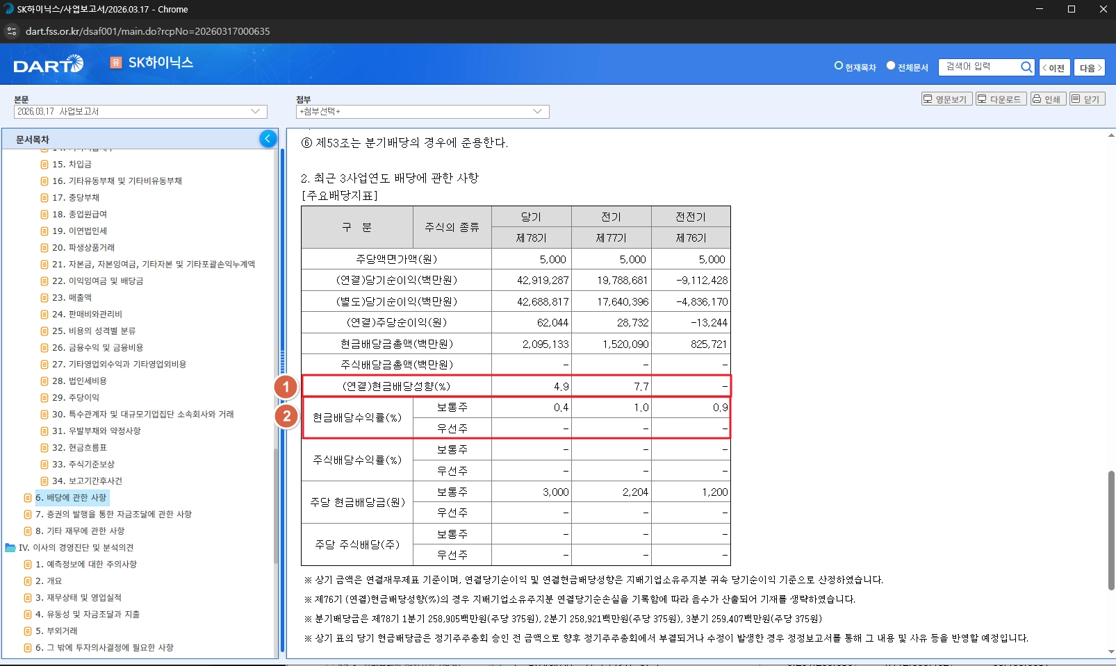Open the 첨부 attachment selection dropdown
Image resolution: width=1116 pixels, height=666 pixels.
tap(422, 112)
